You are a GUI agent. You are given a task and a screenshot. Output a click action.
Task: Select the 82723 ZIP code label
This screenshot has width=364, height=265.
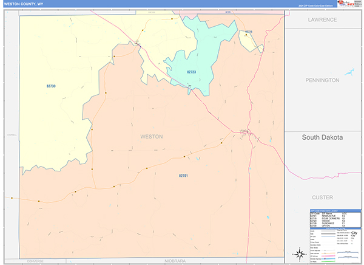click(x=192, y=72)
